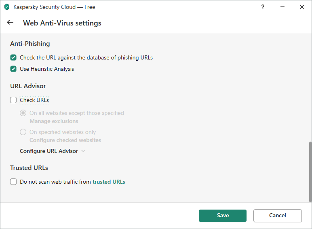Tick Do not scan web traffic checkbox

(x=13, y=182)
